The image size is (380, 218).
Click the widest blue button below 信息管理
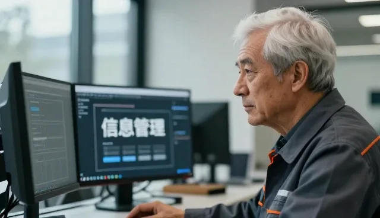112,159
